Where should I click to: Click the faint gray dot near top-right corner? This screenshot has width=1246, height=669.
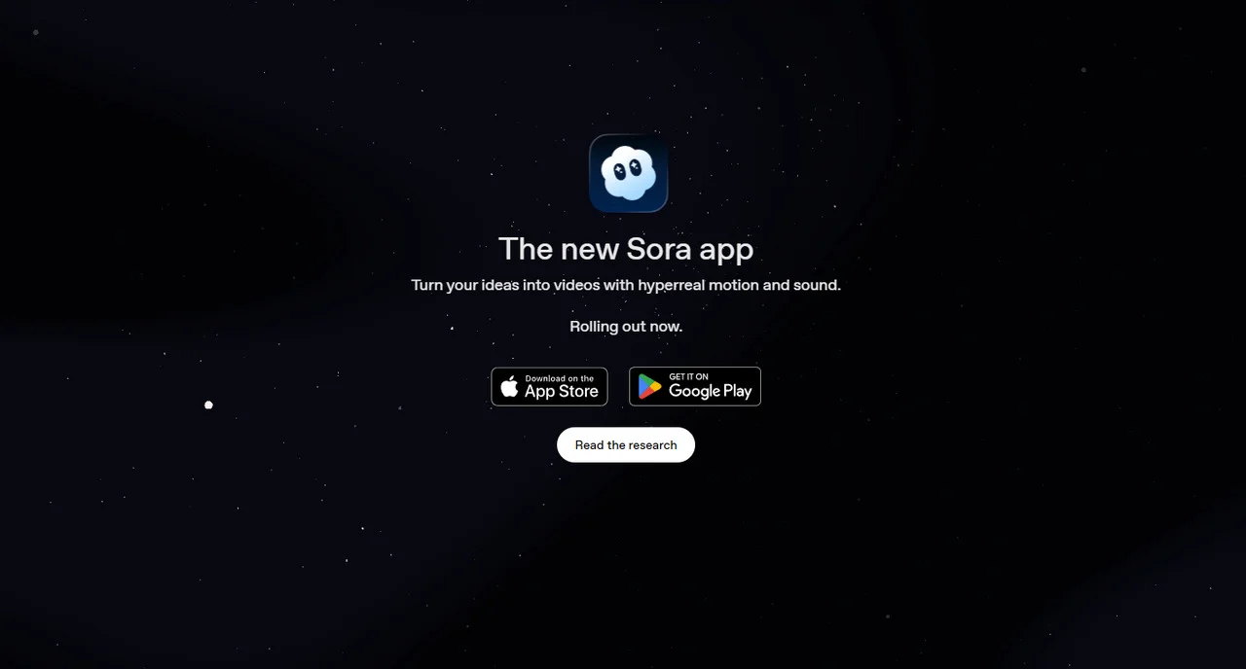coord(1083,69)
